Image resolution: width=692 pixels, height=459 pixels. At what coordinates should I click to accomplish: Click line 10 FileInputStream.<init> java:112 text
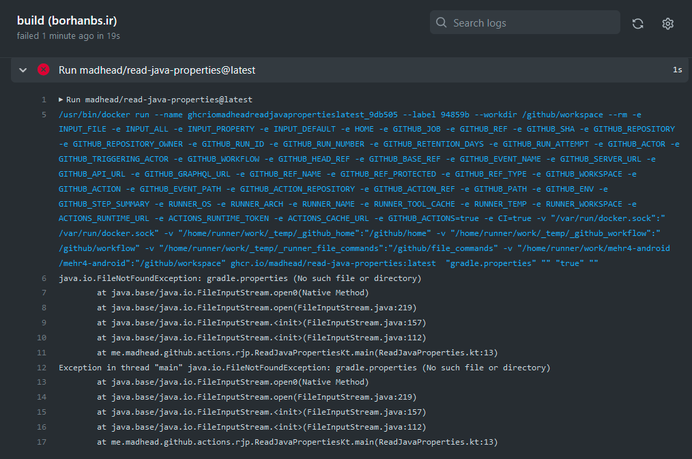[261, 338]
